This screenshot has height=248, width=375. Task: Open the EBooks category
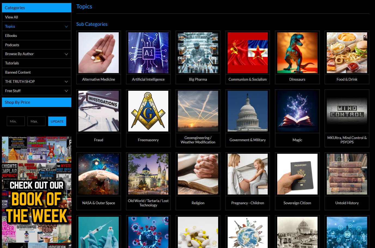click(36, 36)
